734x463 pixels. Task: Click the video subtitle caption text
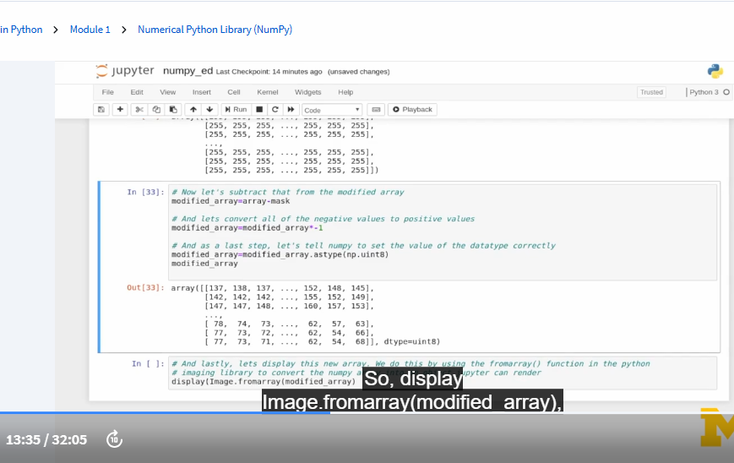(412, 390)
